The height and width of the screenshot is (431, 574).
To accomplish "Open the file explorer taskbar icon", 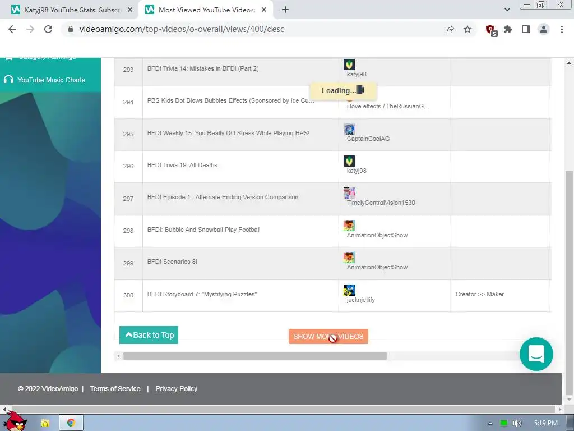I will (x=45, y=423).
